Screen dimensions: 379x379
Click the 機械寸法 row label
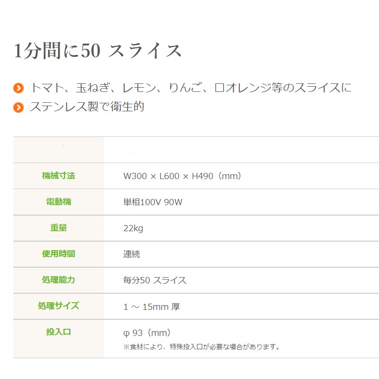pyautogui.click(x=58, y=175)
